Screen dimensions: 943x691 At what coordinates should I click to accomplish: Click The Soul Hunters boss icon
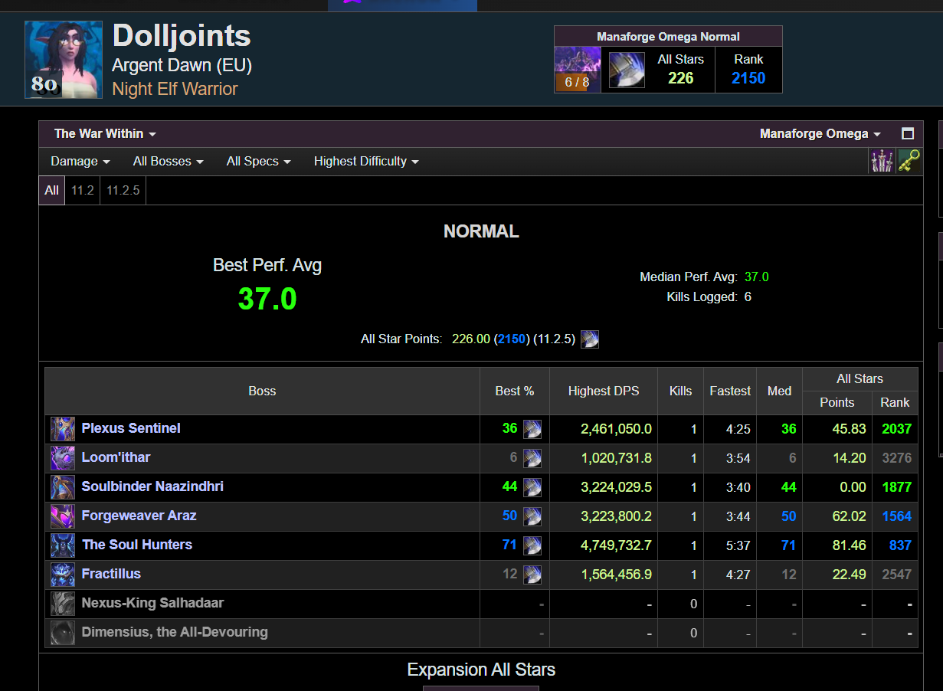click(x=63, y=545)
